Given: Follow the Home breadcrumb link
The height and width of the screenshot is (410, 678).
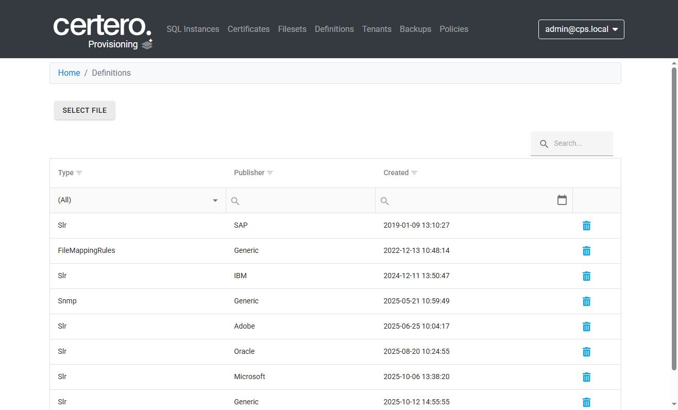Looking at the screenshot, I should coord(69,73).
